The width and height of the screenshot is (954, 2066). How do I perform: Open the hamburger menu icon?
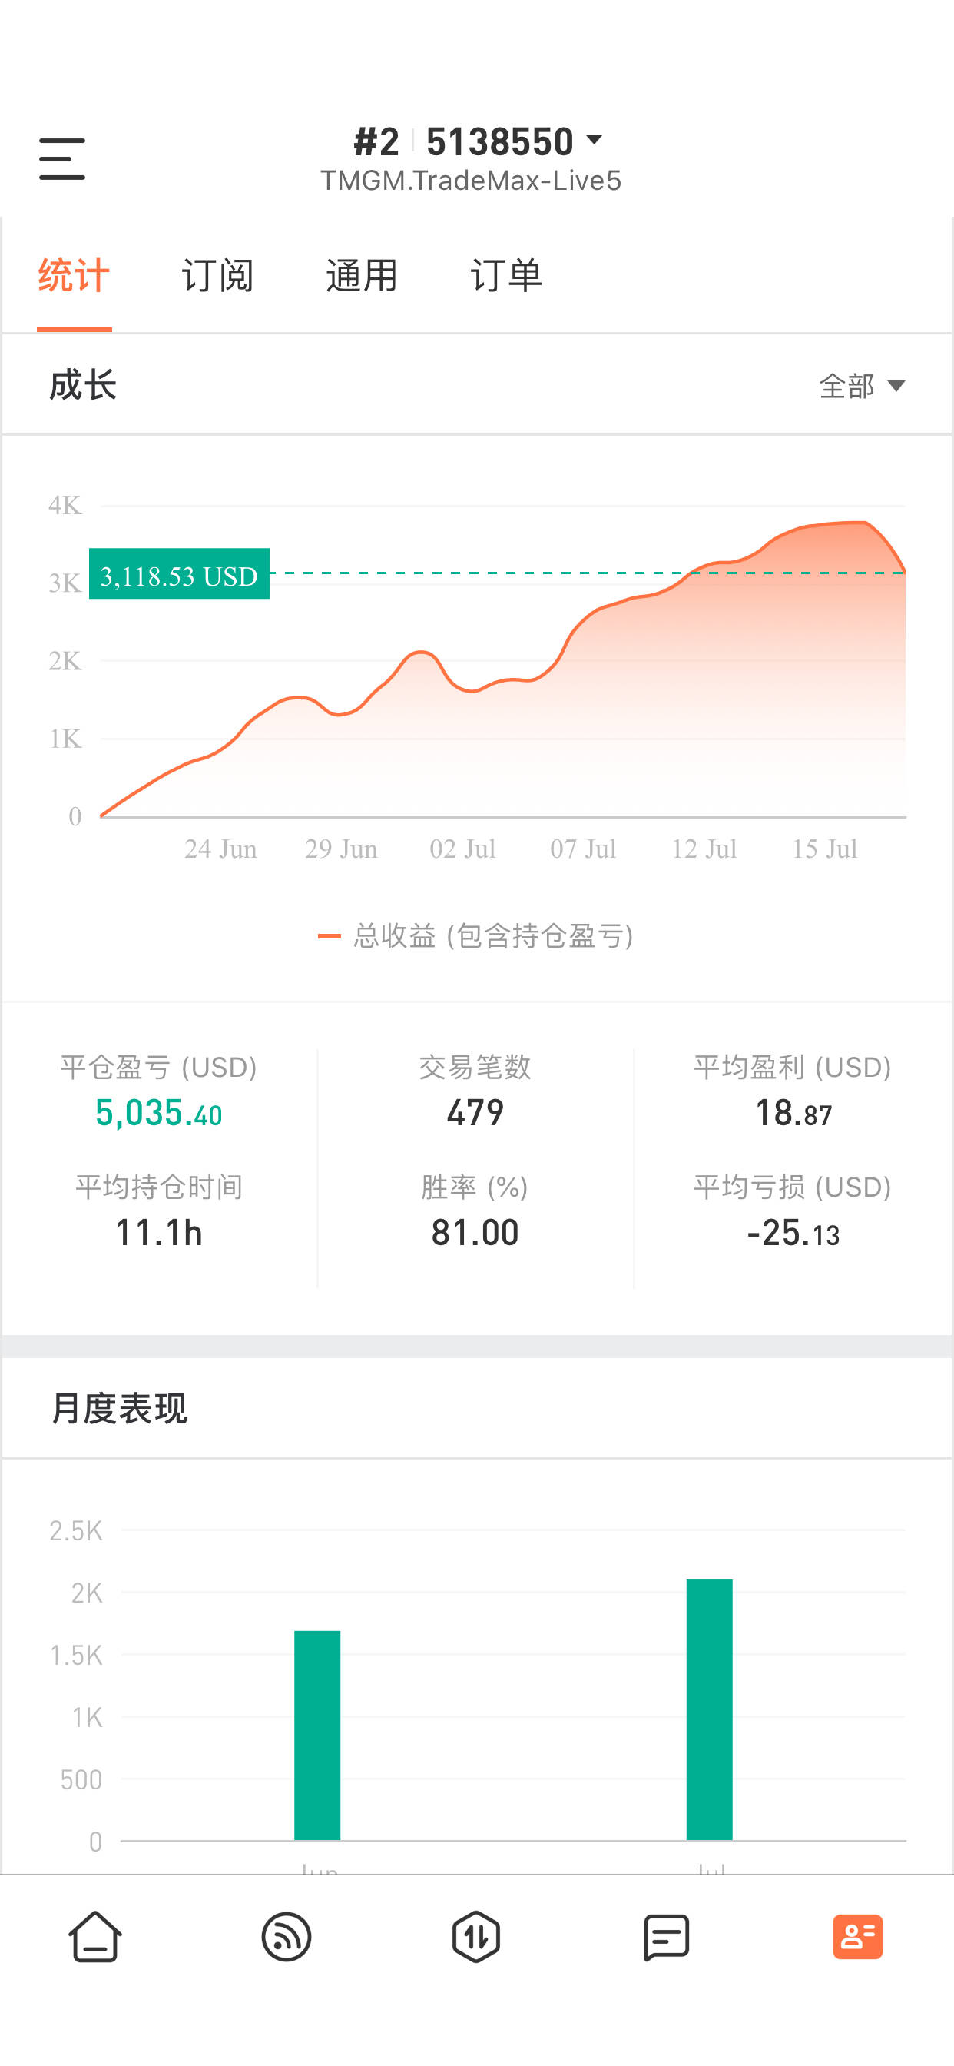click(61, 159)
